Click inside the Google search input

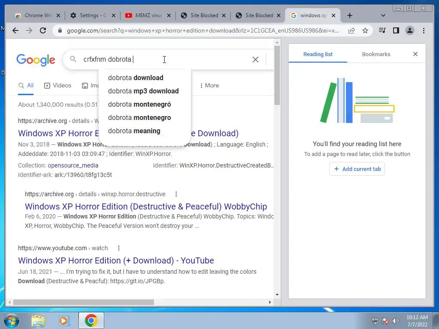[x=165, y=59]
